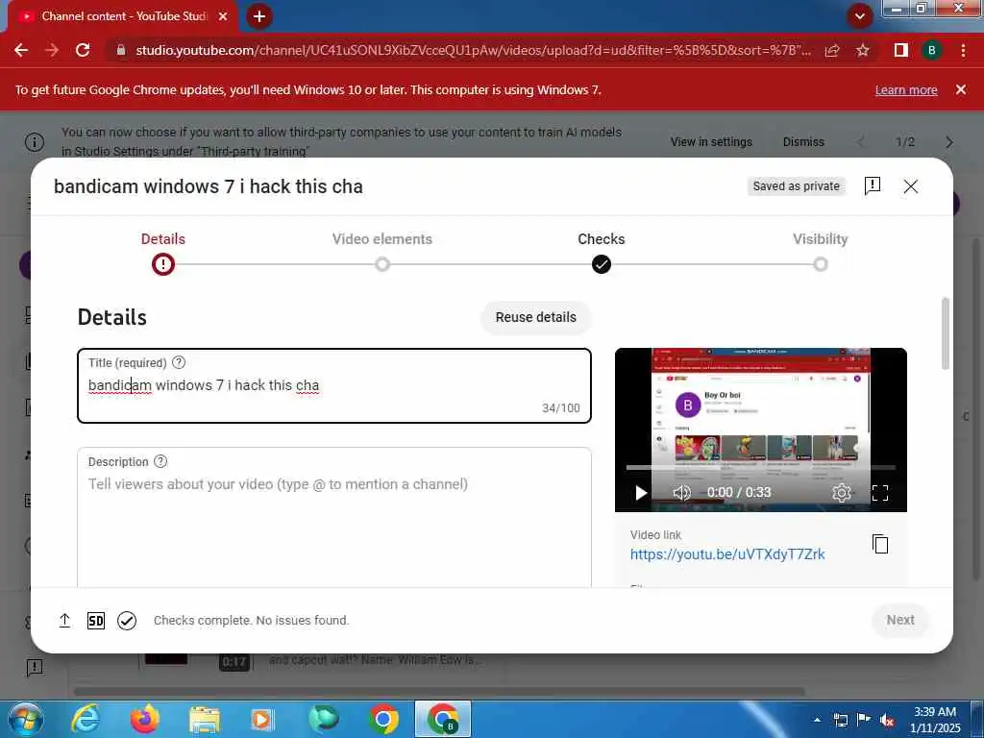Click the send feedback icon in Studio sidebar
This screenshot has width=984, height=738.
pos(35,668)
